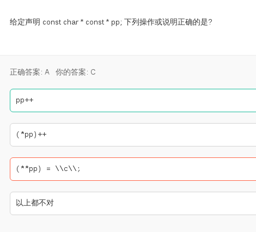
Task: Click the question text starting with 给定声明
Action: (111, 22)
